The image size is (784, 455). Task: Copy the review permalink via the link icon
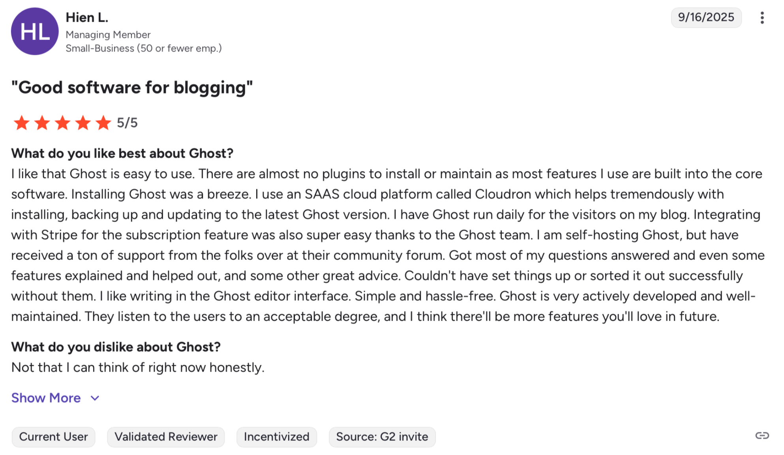(x=762, y=436)
